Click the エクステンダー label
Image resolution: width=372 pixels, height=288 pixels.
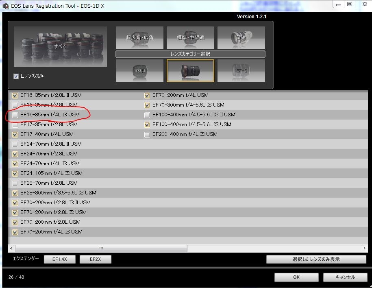click(26, 259)
